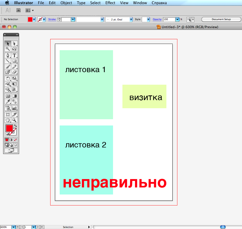
Task: Open the fill color dropdown in control bar
Action: pyautogui.click(x=34, y=19)
